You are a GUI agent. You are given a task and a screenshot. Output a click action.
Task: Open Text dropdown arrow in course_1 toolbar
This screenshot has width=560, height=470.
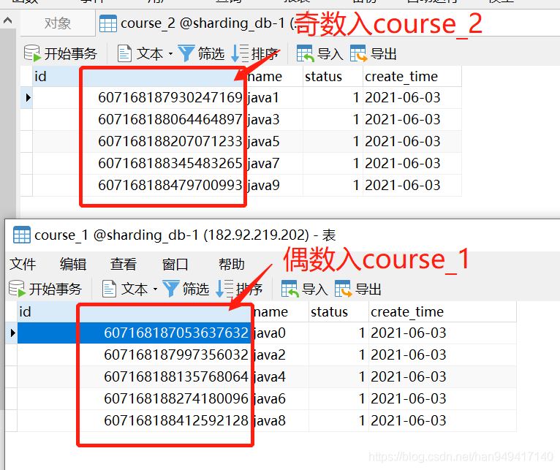pos(155,289)
